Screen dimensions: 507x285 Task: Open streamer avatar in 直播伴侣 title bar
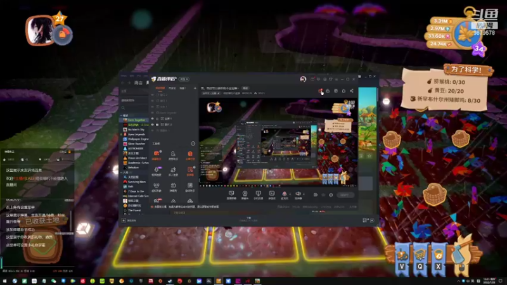point(303,79)
